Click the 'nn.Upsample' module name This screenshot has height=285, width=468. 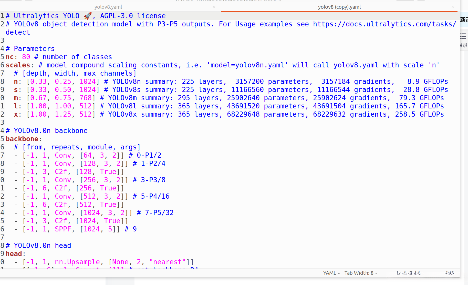point(77,262)
